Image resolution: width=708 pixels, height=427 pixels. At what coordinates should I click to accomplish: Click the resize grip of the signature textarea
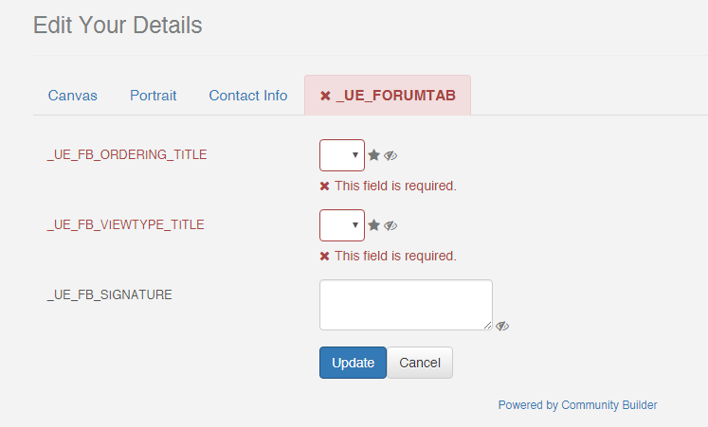488,325
